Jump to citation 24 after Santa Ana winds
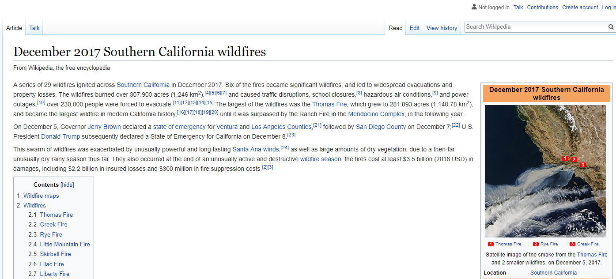 (285, 147)
